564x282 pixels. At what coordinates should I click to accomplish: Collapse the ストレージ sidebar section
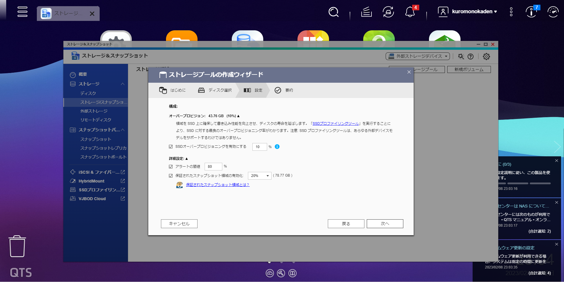[123, 84]
